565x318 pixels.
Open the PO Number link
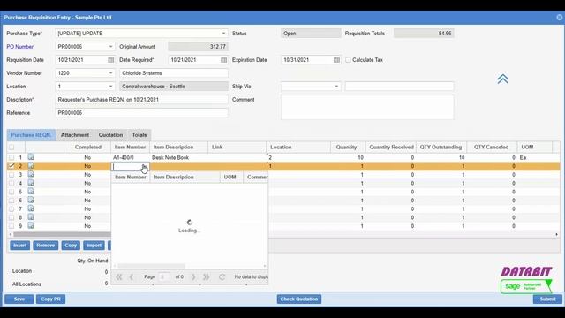(x=19, y=47)
